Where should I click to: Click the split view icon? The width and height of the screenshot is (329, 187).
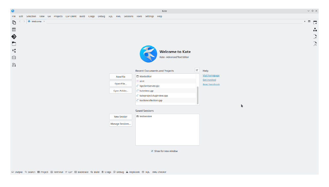pyautogui.click(x=309, y=21)
